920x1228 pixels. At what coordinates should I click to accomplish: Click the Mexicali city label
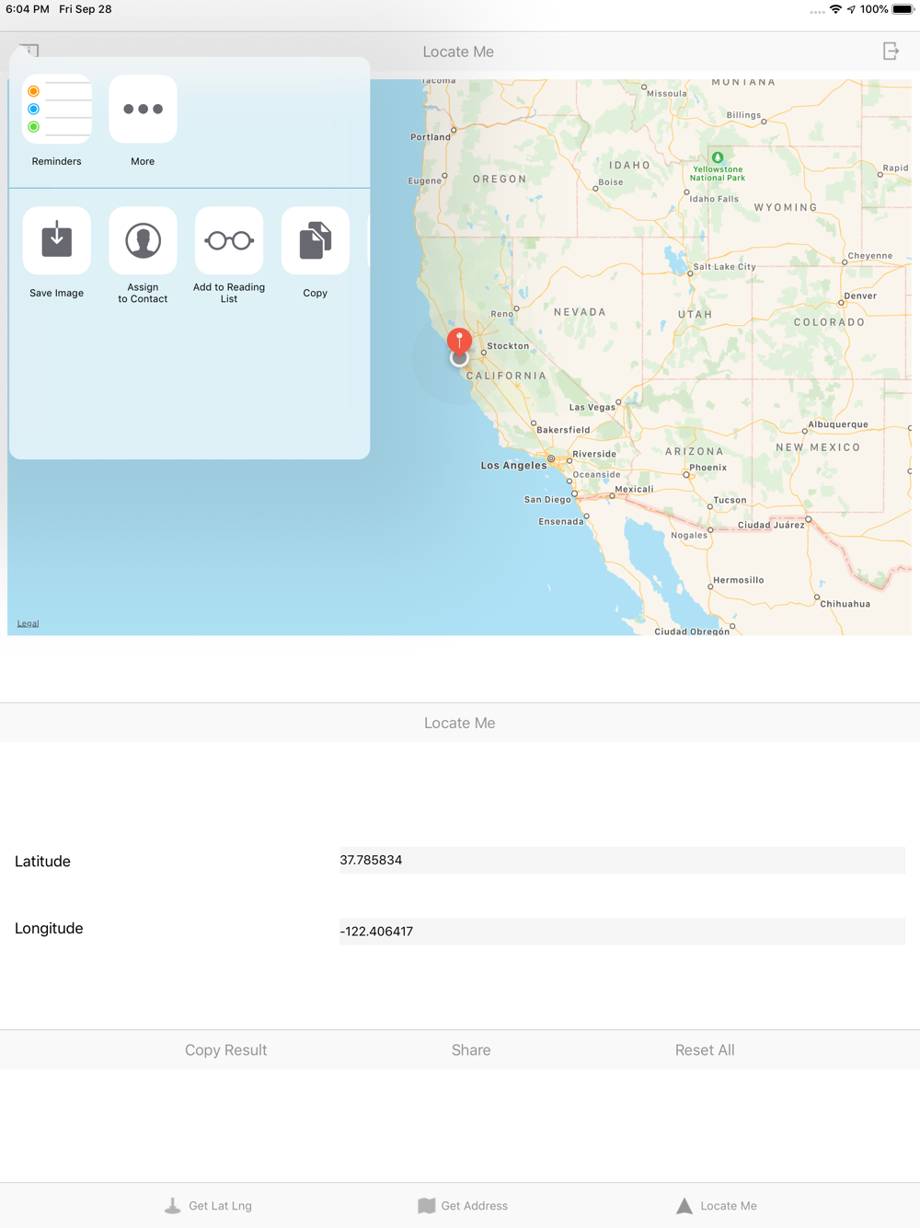634,490
